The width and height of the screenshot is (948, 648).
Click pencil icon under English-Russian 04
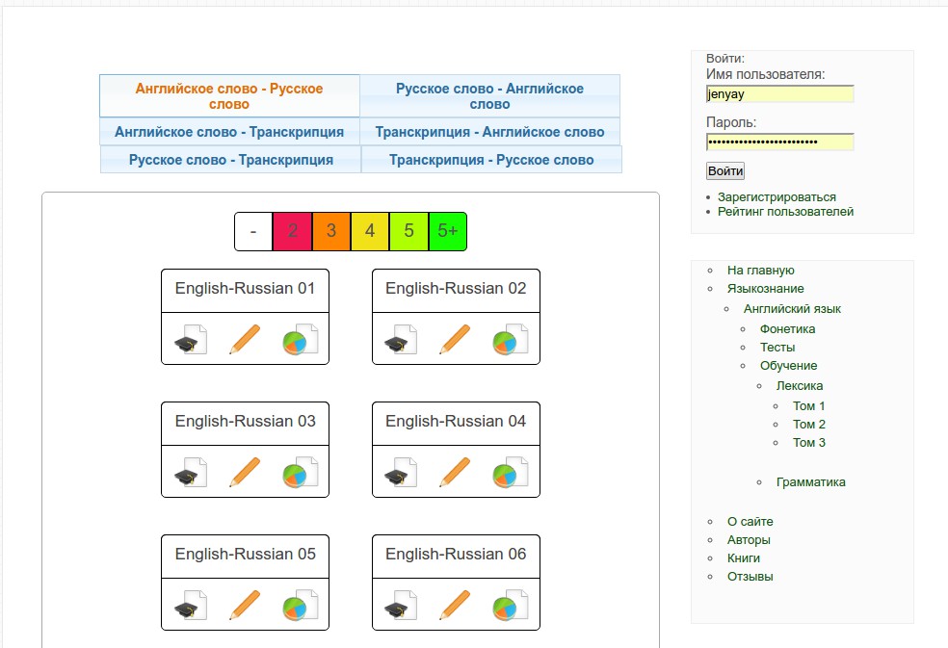pyautogui.click(x=456, y=473)
